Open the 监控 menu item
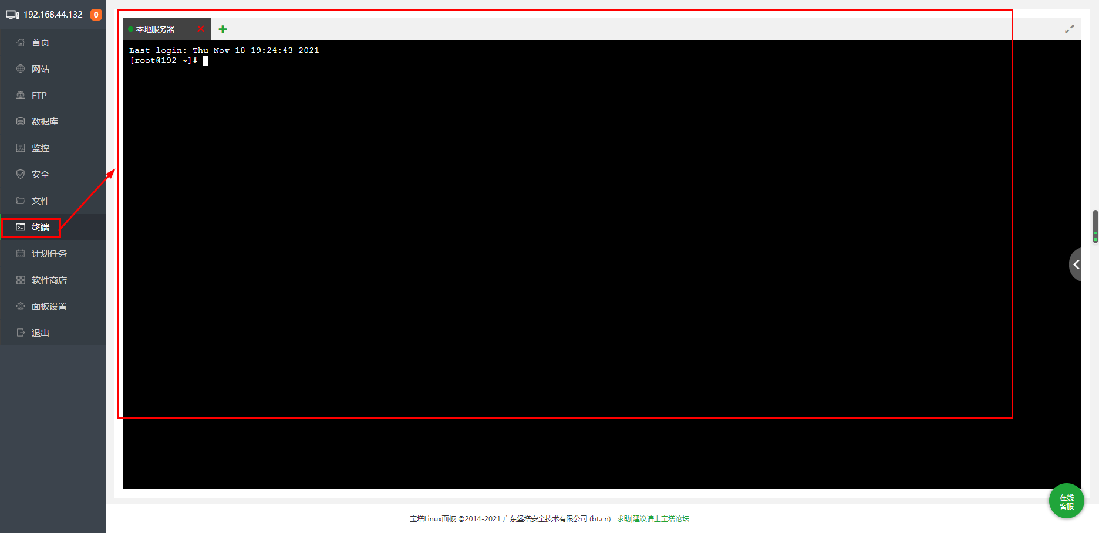The height and width of the screenshot is (533, 1099). point(53,148)
